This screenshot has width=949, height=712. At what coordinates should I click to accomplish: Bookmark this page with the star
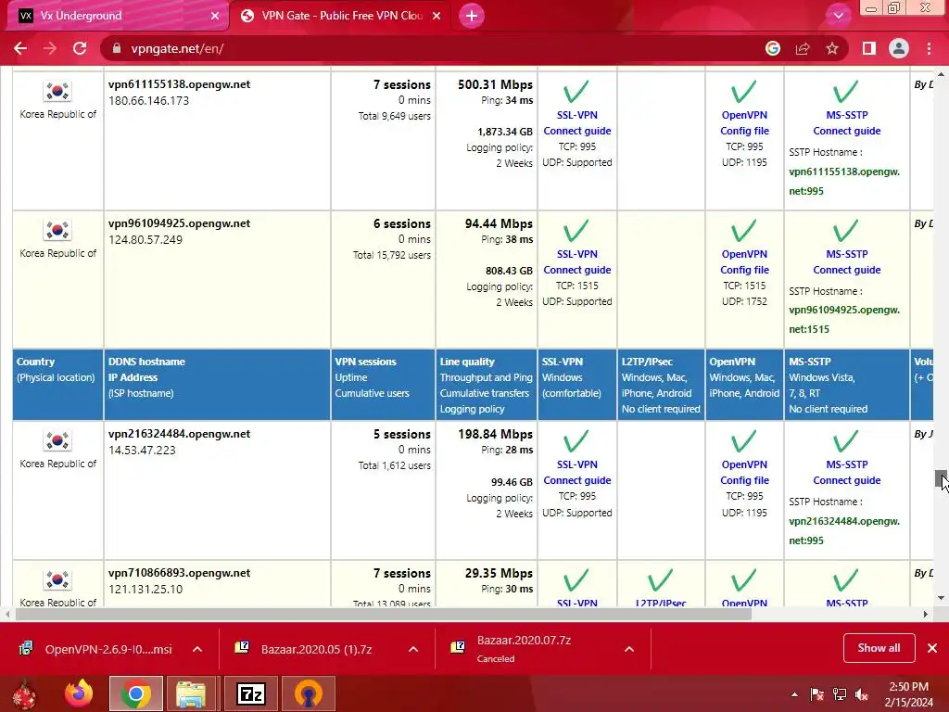tap(832, 48)
